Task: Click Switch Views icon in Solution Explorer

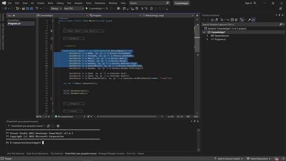Action: [216, 20]
